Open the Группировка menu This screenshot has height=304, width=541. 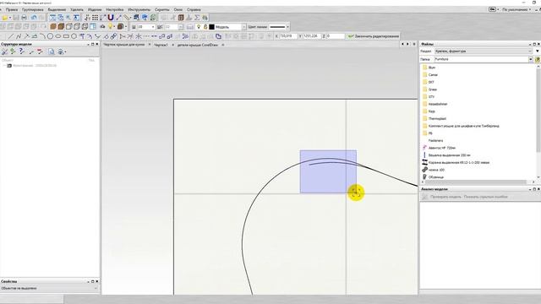point(33,9)
